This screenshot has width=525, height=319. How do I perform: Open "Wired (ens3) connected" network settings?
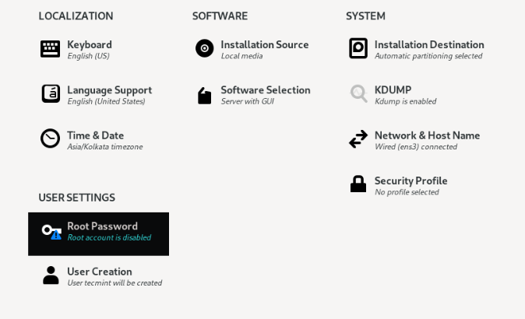point(416,147)
